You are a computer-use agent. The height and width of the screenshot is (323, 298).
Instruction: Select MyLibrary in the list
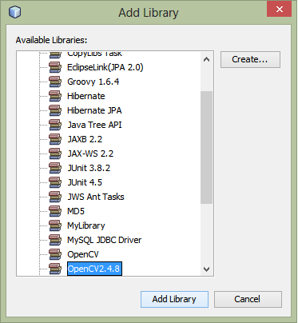point(86,225)
